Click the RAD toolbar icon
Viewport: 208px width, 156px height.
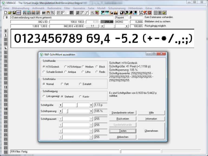click(33, 13)
